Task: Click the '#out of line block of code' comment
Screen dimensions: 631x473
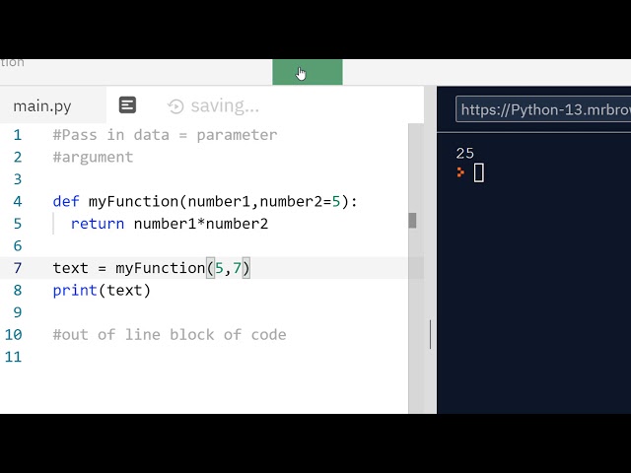Action: pos(170,335)
